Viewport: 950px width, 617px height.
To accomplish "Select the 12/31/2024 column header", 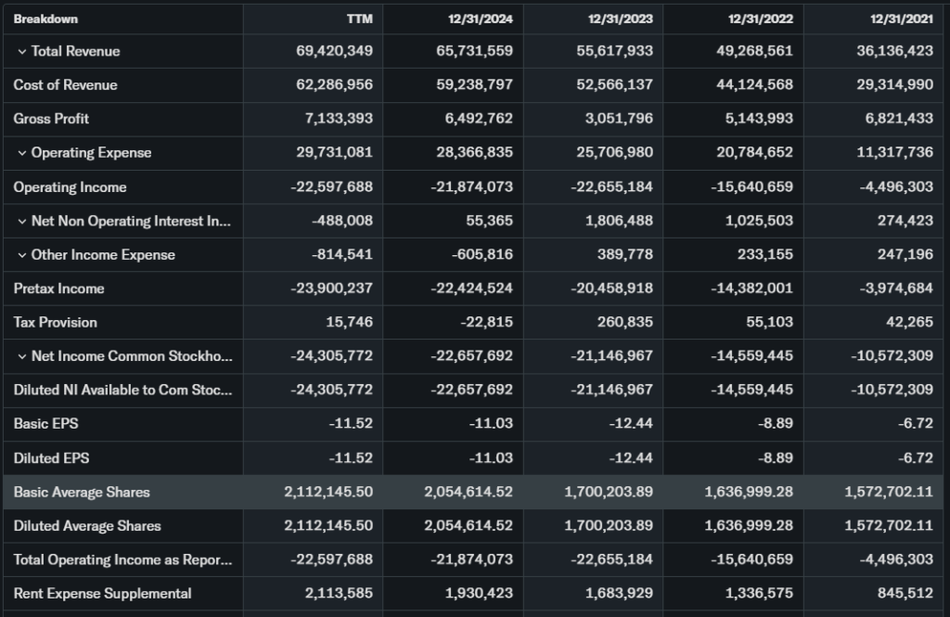I will (x=480, y=19).
